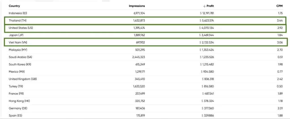Click impressions value 1,633,520
This screenshot has width=290, height=119.
click(x=139, y=86)
